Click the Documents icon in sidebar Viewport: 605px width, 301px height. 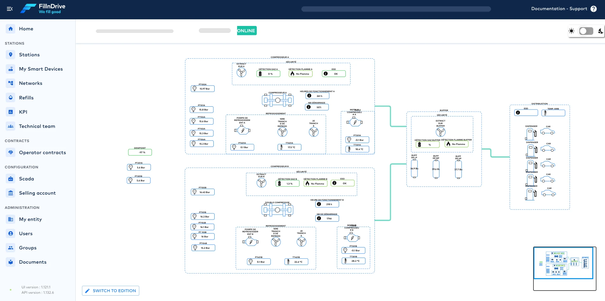(10, 262)
